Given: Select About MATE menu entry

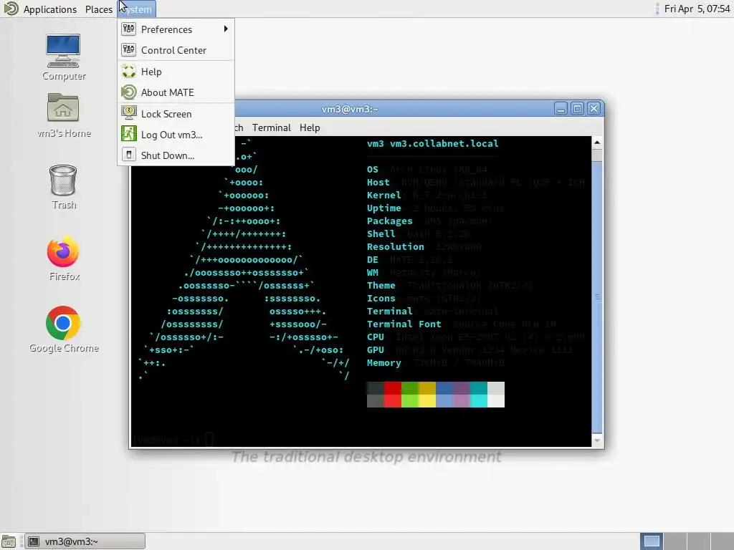Looking at the screenshot, I should tap(176, 92).
